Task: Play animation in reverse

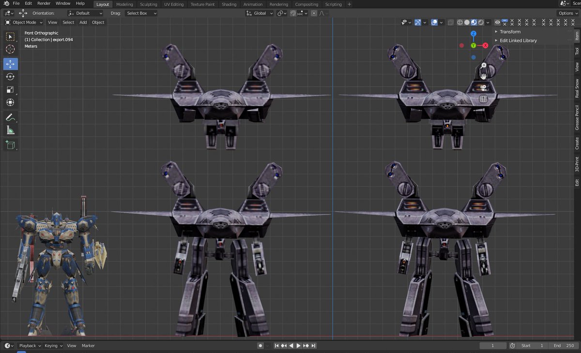Action: pos(291,346)
